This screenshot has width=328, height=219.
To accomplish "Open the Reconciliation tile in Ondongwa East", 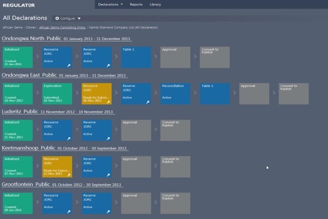I will [175, 94].
